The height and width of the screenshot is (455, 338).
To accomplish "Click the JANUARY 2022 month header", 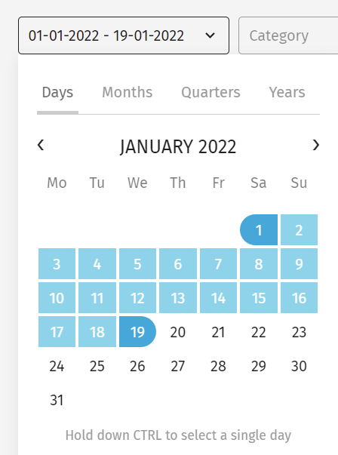I will [x=178, y=146].
